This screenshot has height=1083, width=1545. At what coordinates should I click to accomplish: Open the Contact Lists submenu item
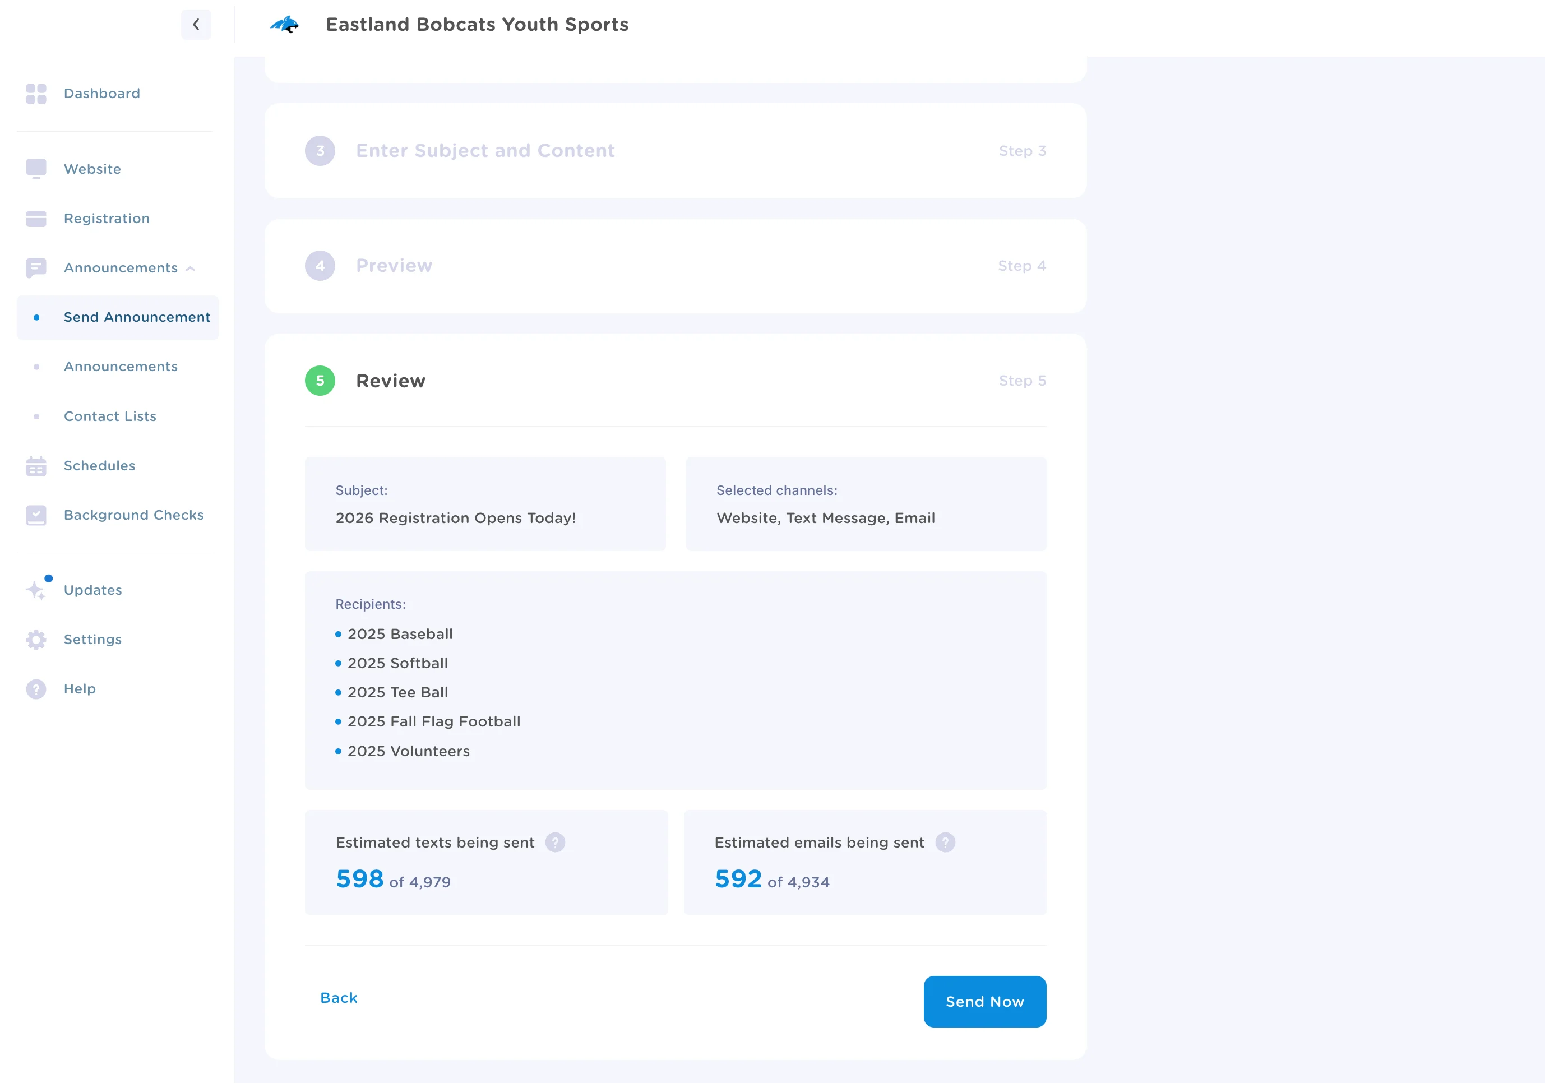click(110, 416)
